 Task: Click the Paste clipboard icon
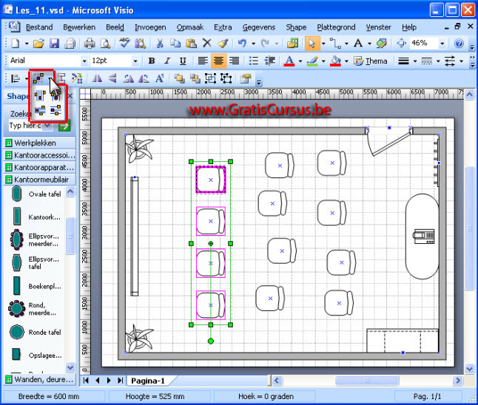pos(191,44)
